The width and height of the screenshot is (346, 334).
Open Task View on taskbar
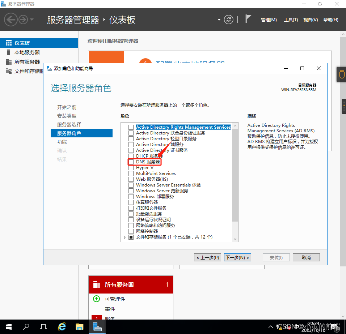[43, 327]
